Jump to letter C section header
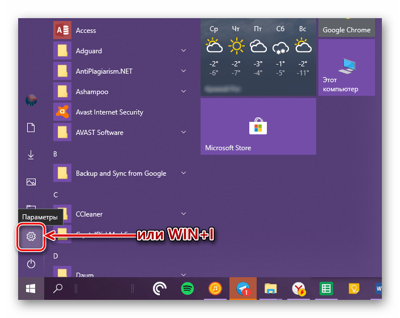Image resolution: width=400 pixels, height=318 pixels. click(x=56, y=195)
